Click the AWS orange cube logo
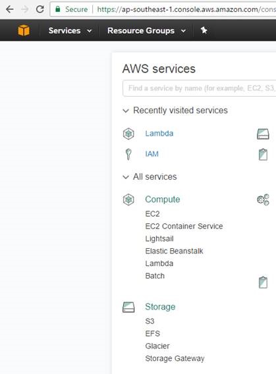The height and width of the screenshot is (374, 276). point(24,30)
